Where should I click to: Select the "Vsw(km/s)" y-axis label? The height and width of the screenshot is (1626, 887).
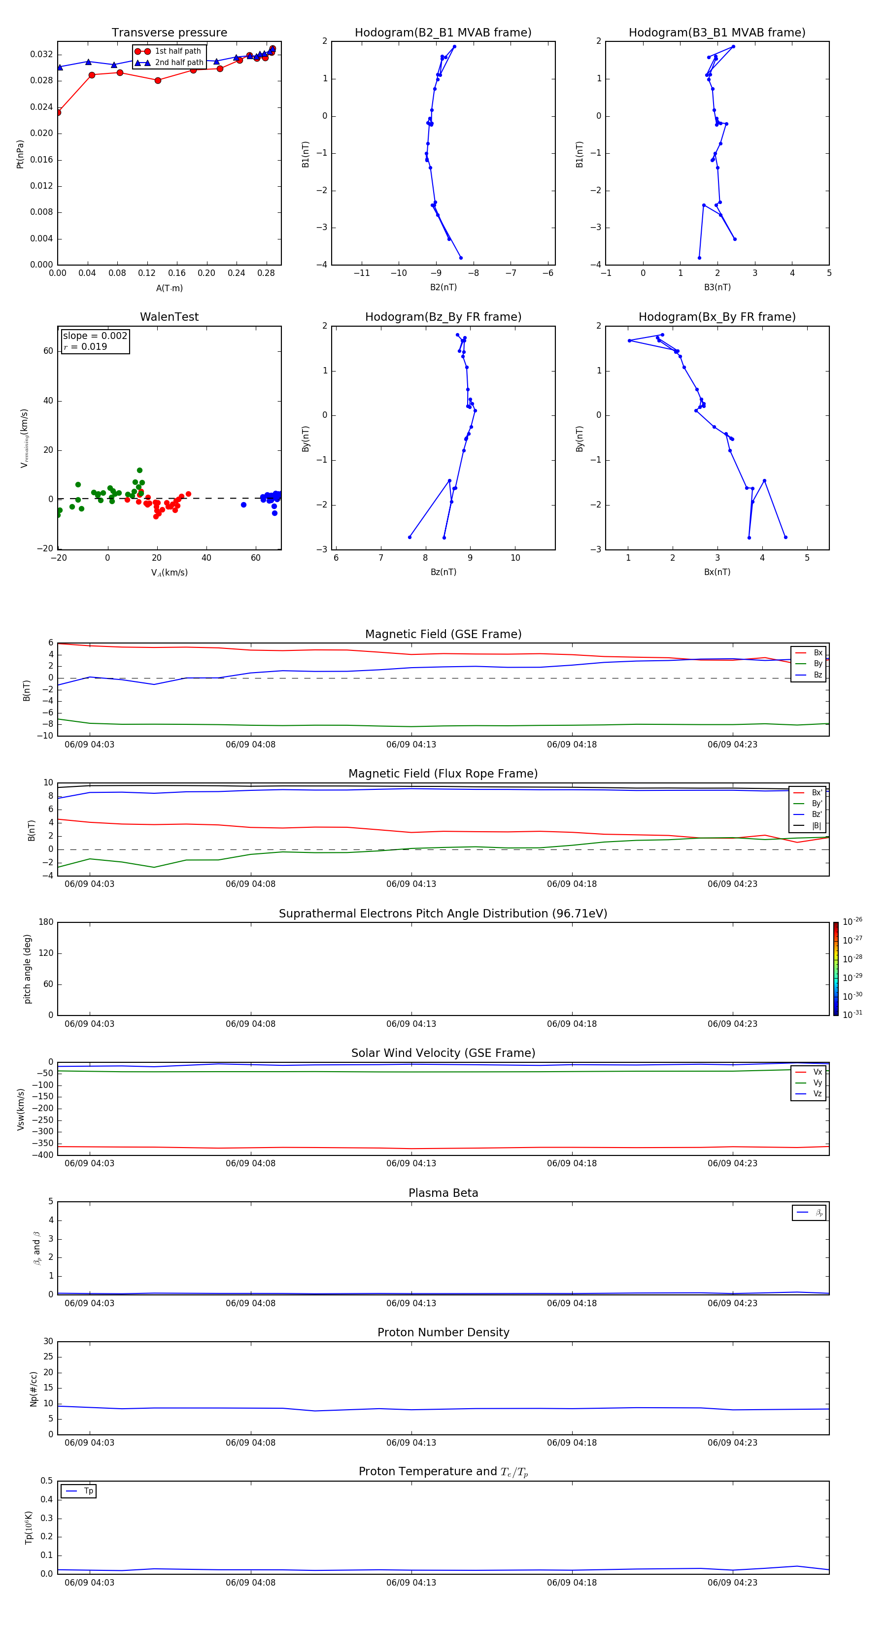(x=21, y=1109)
